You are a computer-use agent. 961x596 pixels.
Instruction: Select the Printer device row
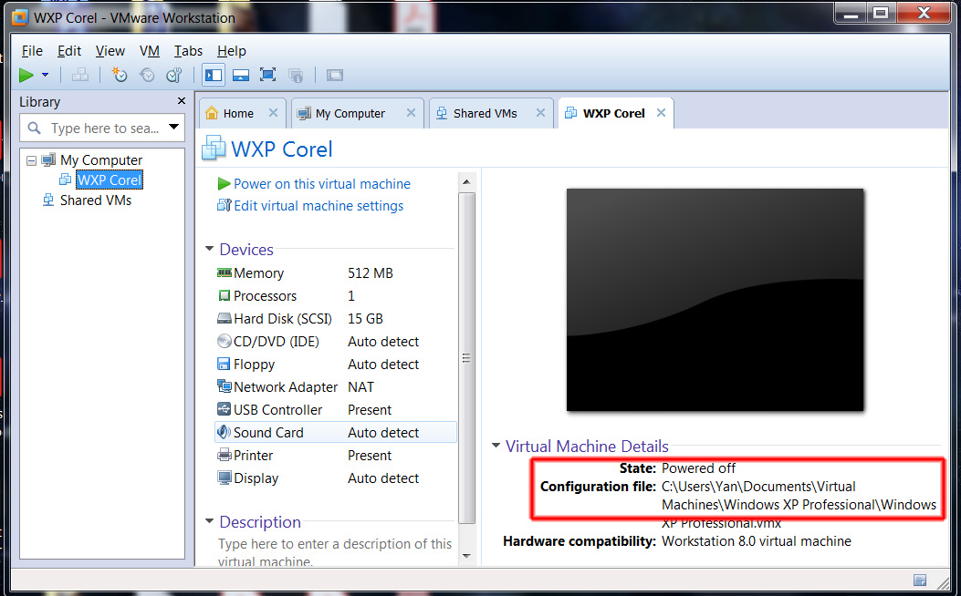335,456
